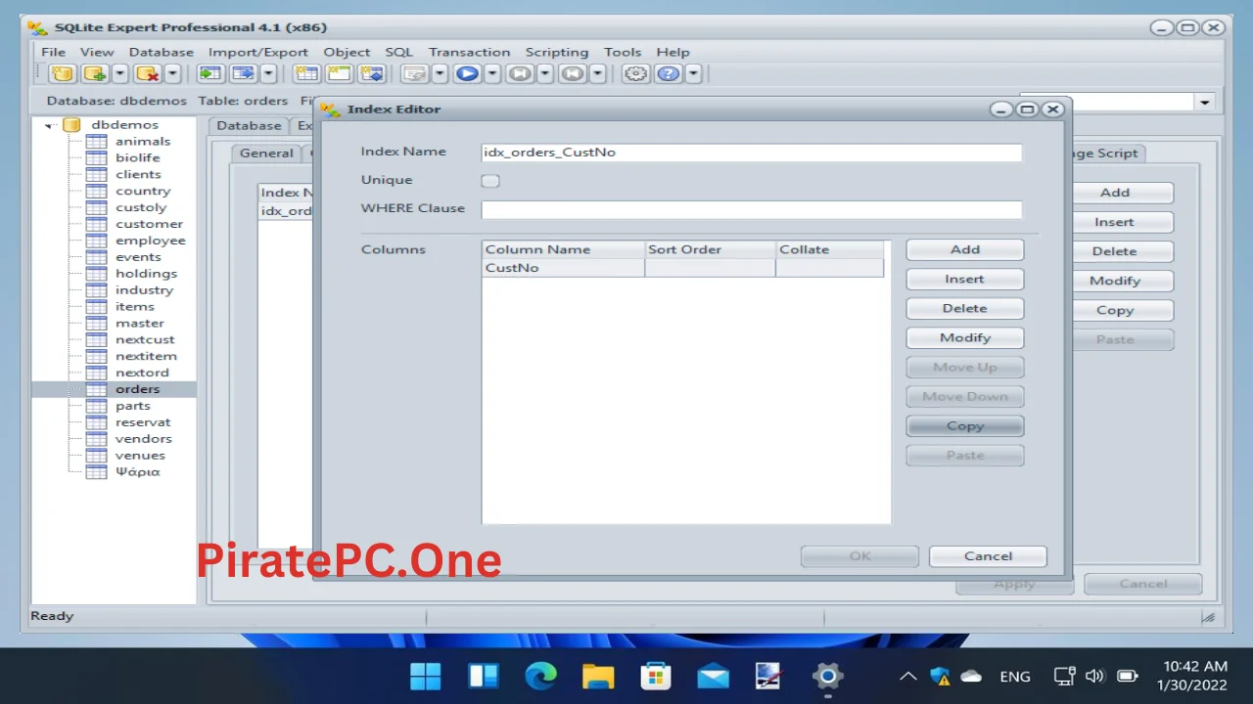1253x704 pixels.
Task: Collapse the dbdemos tree node
Action: [49, 126]
